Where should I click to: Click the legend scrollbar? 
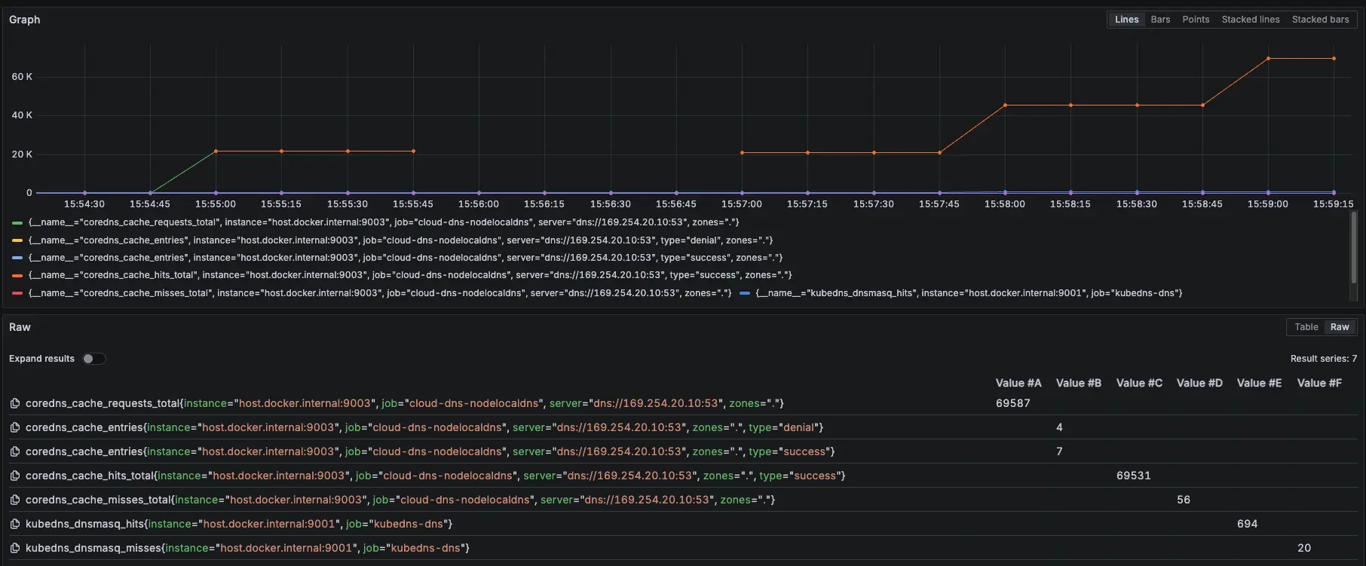(1353, 249)
